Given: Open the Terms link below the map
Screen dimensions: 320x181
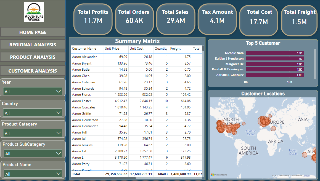Looking at the screenshot, I should tap(306, 175).
